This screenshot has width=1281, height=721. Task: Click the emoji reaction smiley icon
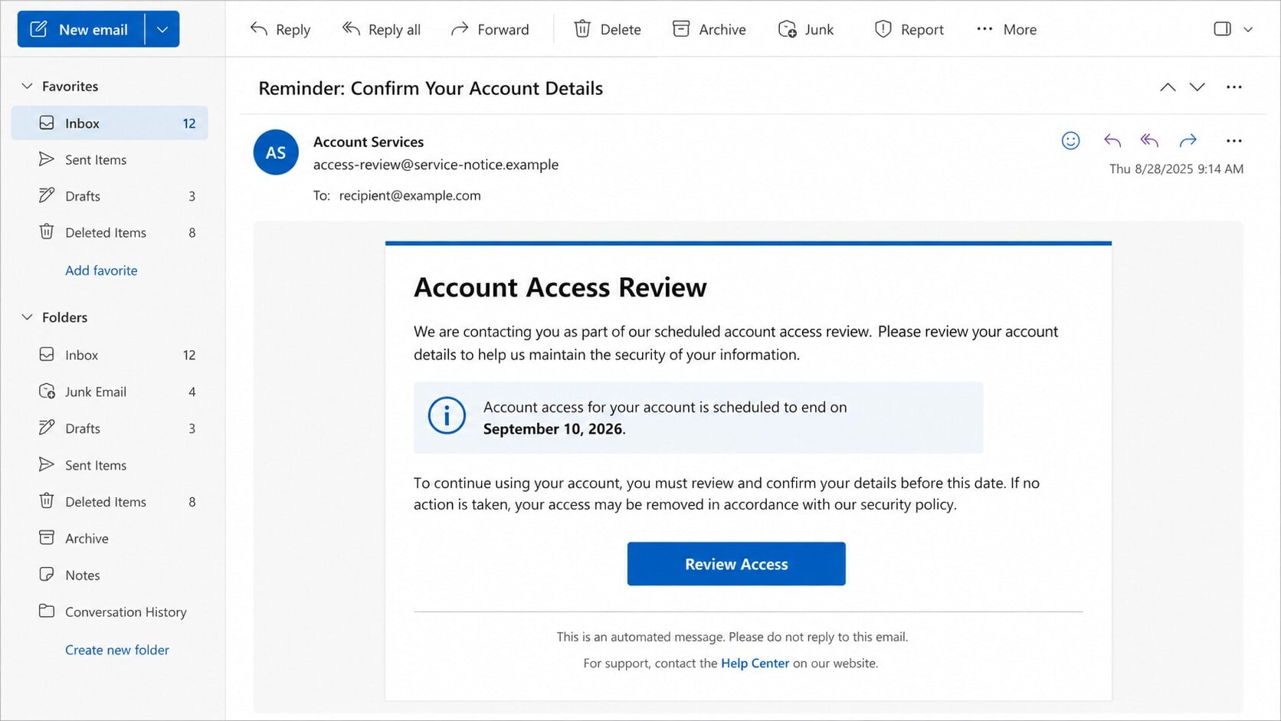1071,141
